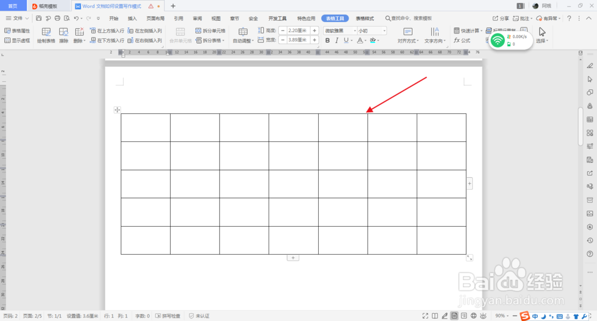597x321 pixels.
Task: Select the table Eraser tool (擦除)
Action: point(64,35)
